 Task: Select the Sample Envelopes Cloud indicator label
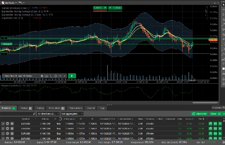15,8
